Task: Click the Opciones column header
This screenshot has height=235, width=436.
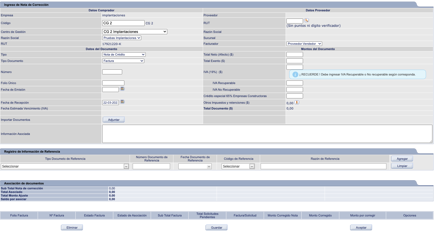Action: 410,215
